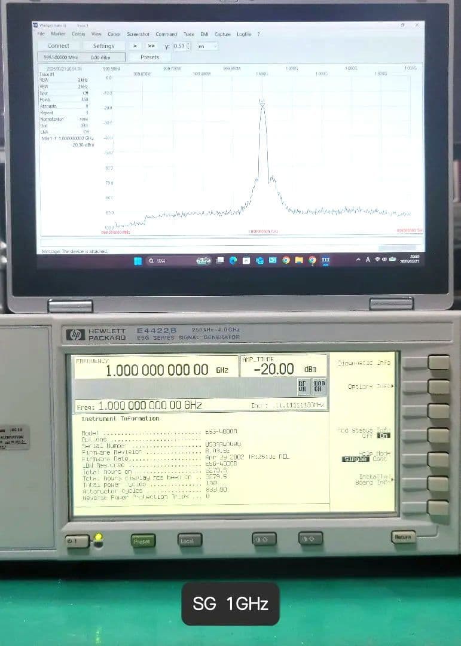Select the RBW 2 kHz row
The height and width of the screenshot is (646, 461).
(x=64, y=80)
